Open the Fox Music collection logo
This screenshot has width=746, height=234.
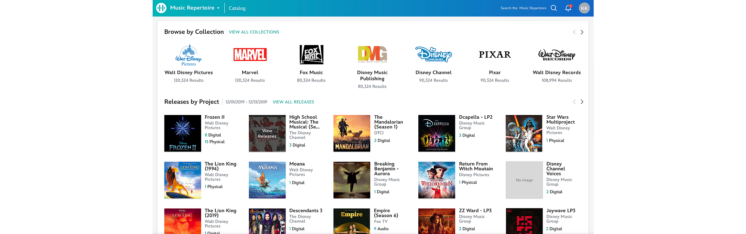[311, 55]
